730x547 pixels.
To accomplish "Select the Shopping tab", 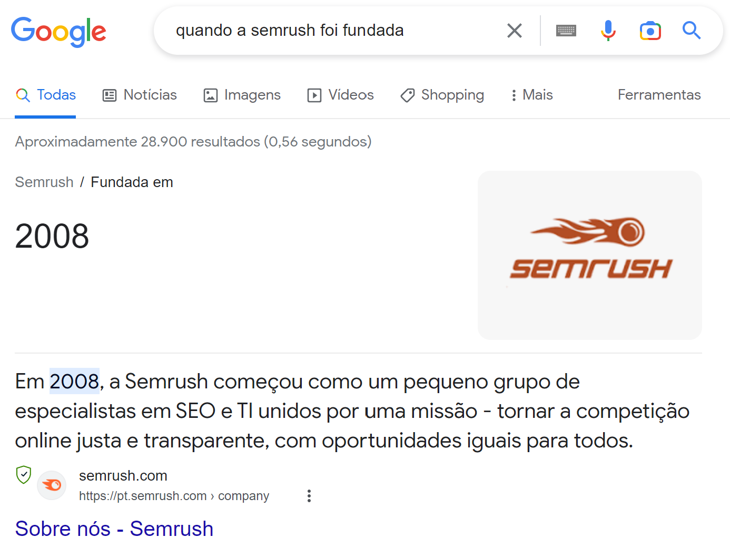I will coord(442,95).
